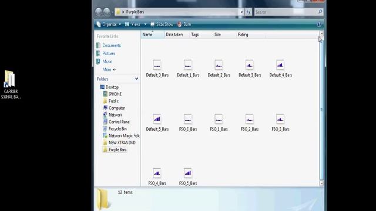Sort by the Tags column header
Screen dimensions: 376x211
(201, 35)
